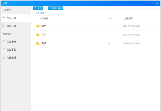The width and height of the screenshot is (161, 111).
Task: Click the upload time of the 图片 folder
Action: (x=131, y=26)
